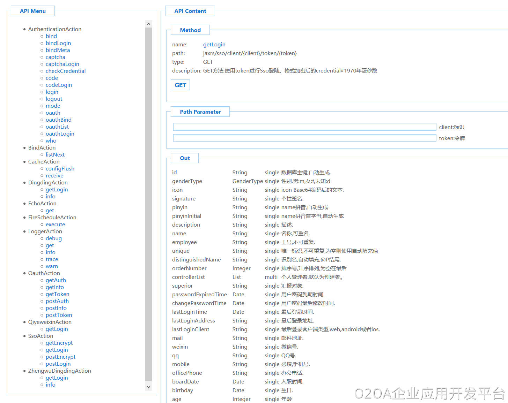Select the warn method under LoggerAction

click(52, 266)
